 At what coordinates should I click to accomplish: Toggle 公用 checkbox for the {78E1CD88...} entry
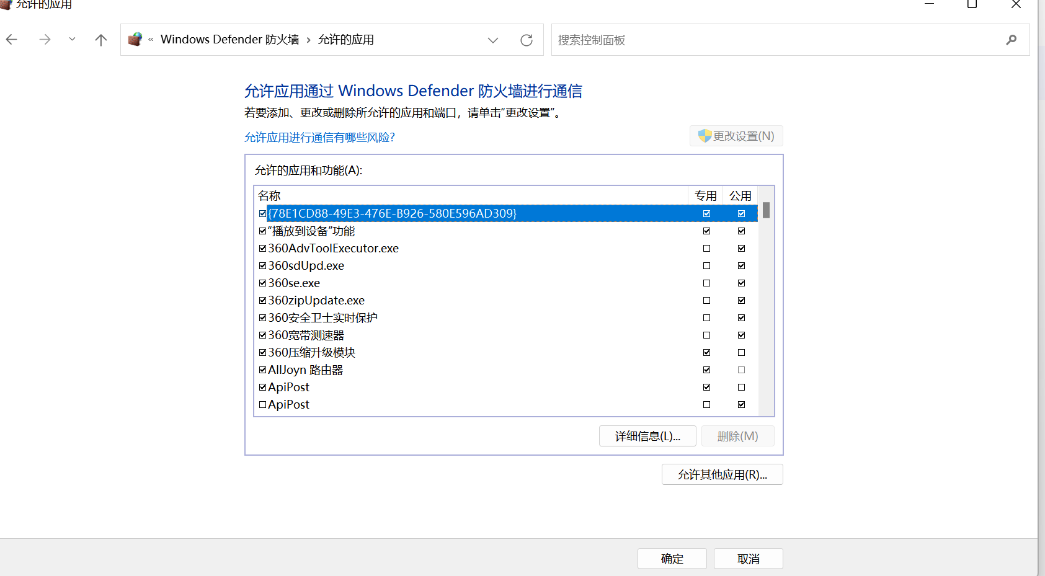coord(741,213)
